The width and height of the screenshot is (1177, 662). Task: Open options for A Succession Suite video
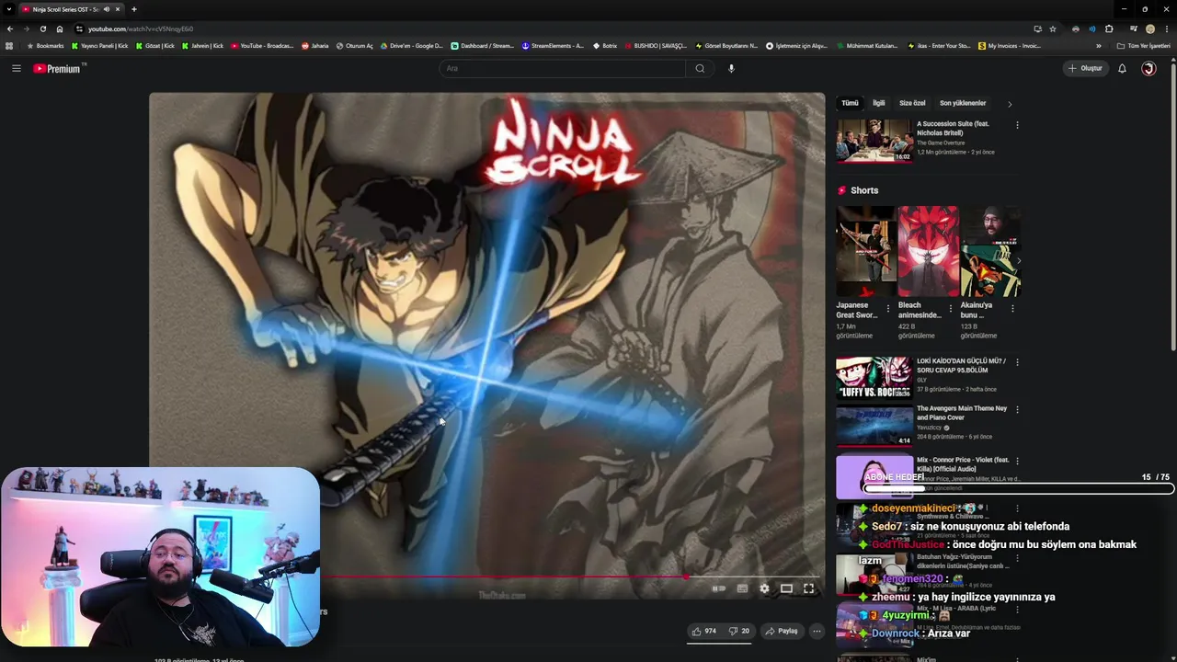tap(1017, 125)
